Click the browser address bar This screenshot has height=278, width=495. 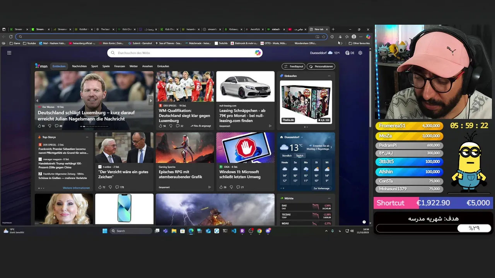point(171,37)
